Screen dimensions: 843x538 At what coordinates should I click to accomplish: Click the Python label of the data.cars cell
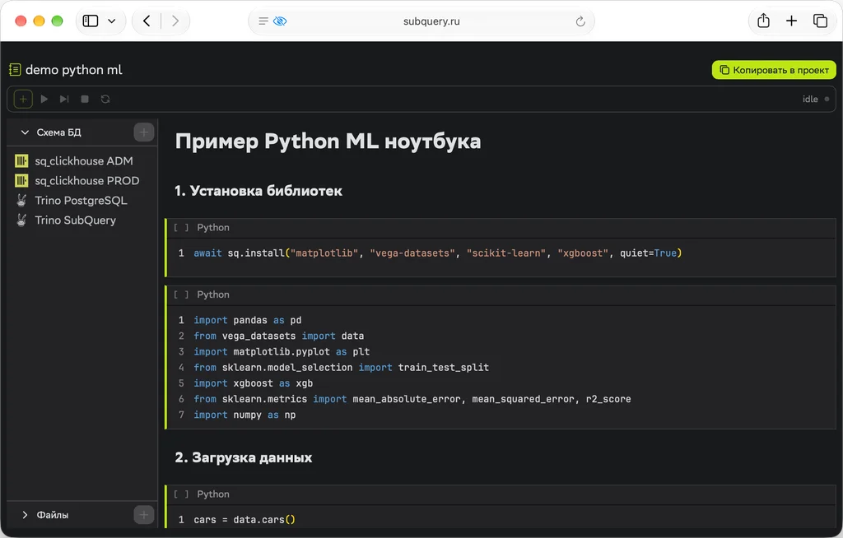213,494
